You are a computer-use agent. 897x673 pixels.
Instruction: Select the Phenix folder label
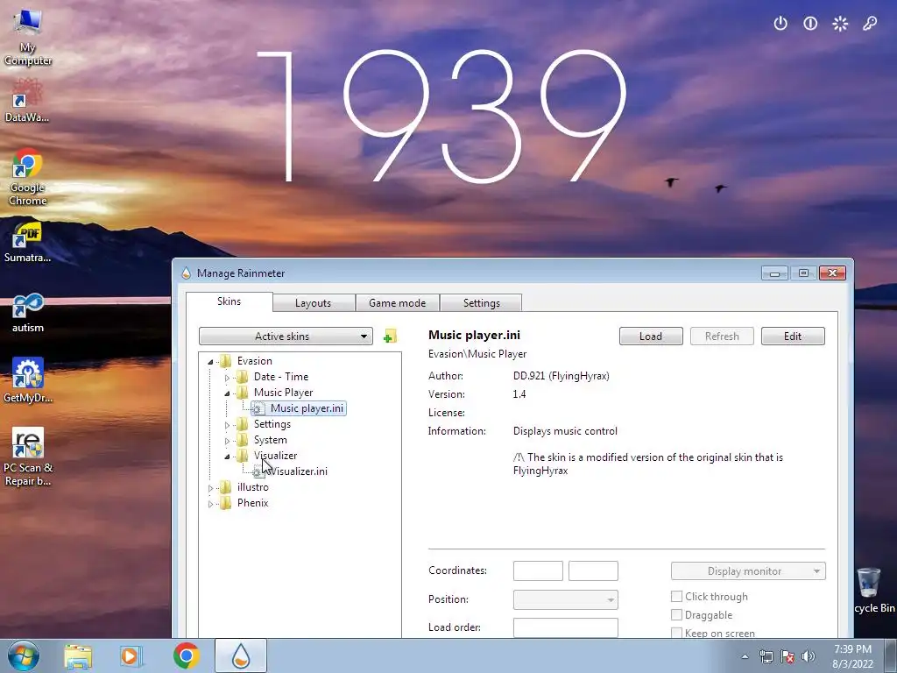[253, 502]
